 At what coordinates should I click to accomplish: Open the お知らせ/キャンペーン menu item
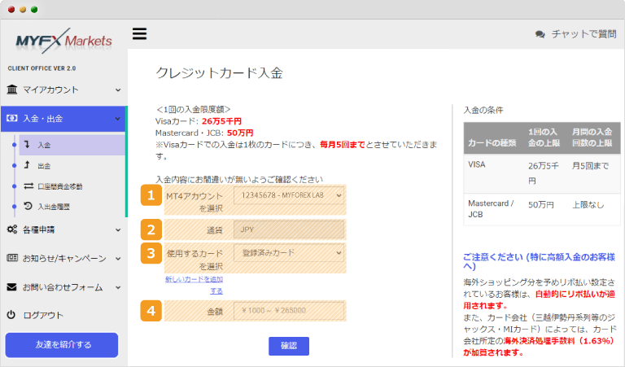63,259
